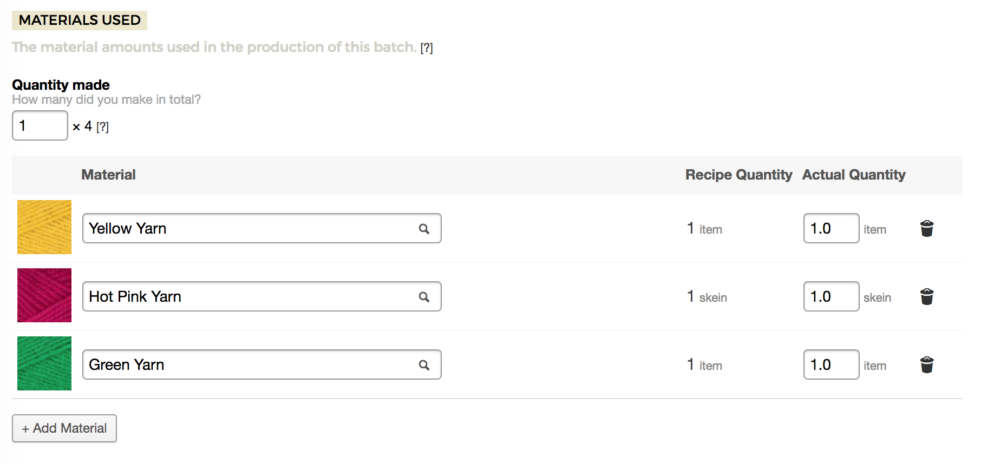Viewport: 981px width, 464px height.
Task: Select the Green Yarn material search box
Action: (x=262, y=364)
